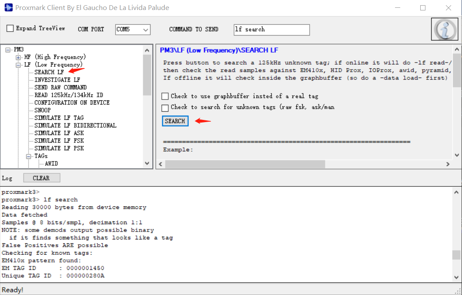Select SIMULATE LF FSK item
This screenshot has height=295, width=462.
[x=59, y=141]
